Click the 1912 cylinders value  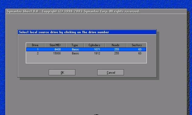[97, 53]
